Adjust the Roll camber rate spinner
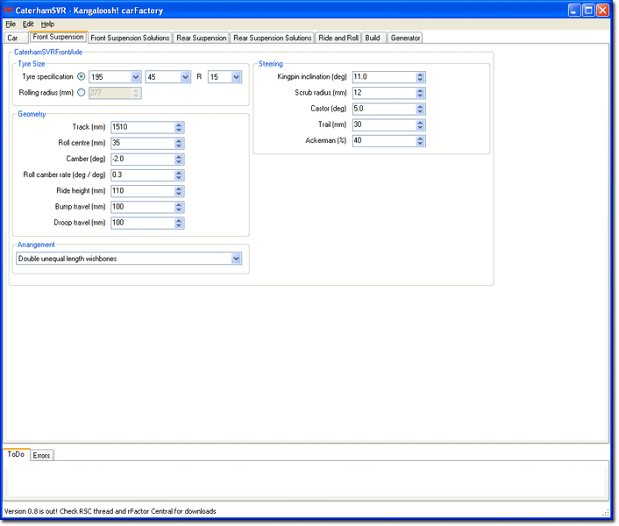Viewport: 619px width, 526px height. coord(179,174)
